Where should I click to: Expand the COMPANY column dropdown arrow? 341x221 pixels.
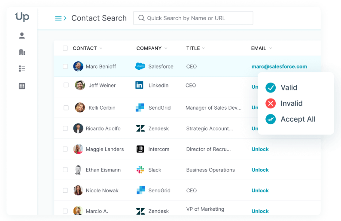[x=166, y=48]
